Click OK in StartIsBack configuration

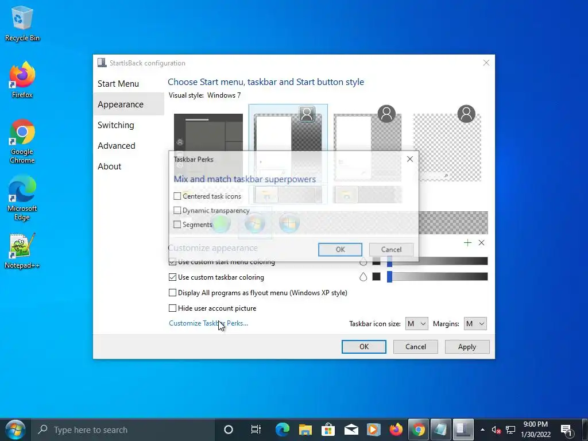click(x=363, y=346)
